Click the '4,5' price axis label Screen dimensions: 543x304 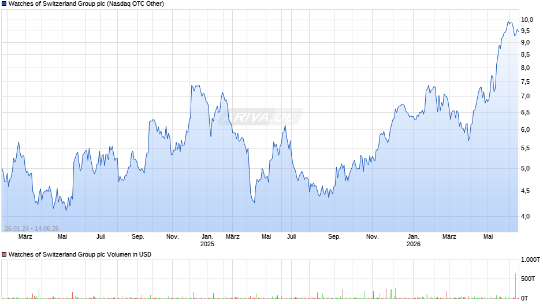pyautogui.click(x=525, y=191)
